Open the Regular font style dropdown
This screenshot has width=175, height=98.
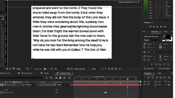(152, 40)
